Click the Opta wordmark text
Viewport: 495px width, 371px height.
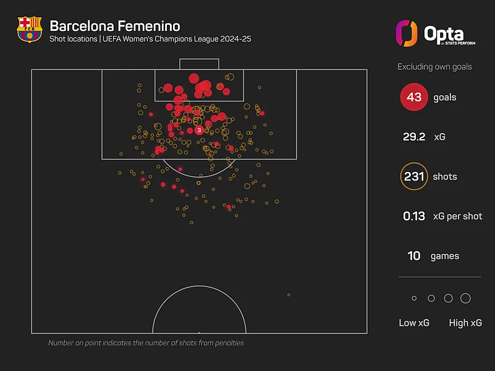(x=444, y=33)
